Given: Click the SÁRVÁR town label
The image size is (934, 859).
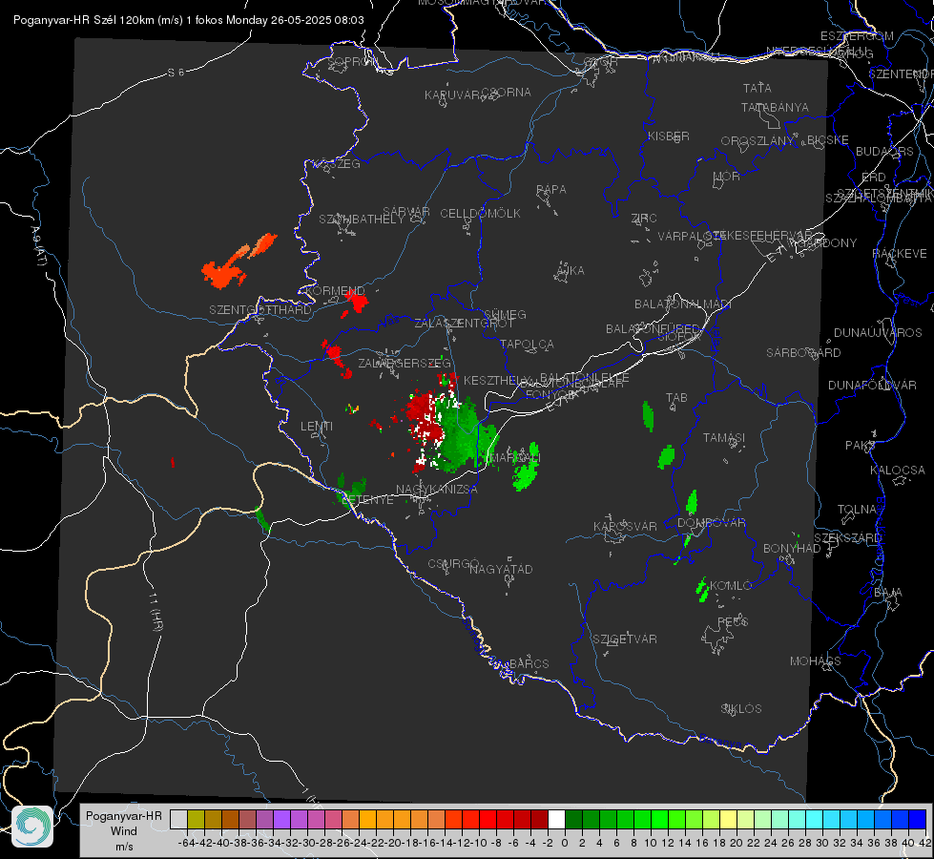Looking at the screenshot, I should click(406, 211).
